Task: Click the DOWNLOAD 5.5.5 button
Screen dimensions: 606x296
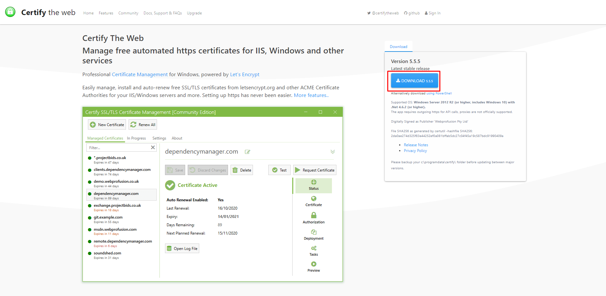Action: click(414, 80)
